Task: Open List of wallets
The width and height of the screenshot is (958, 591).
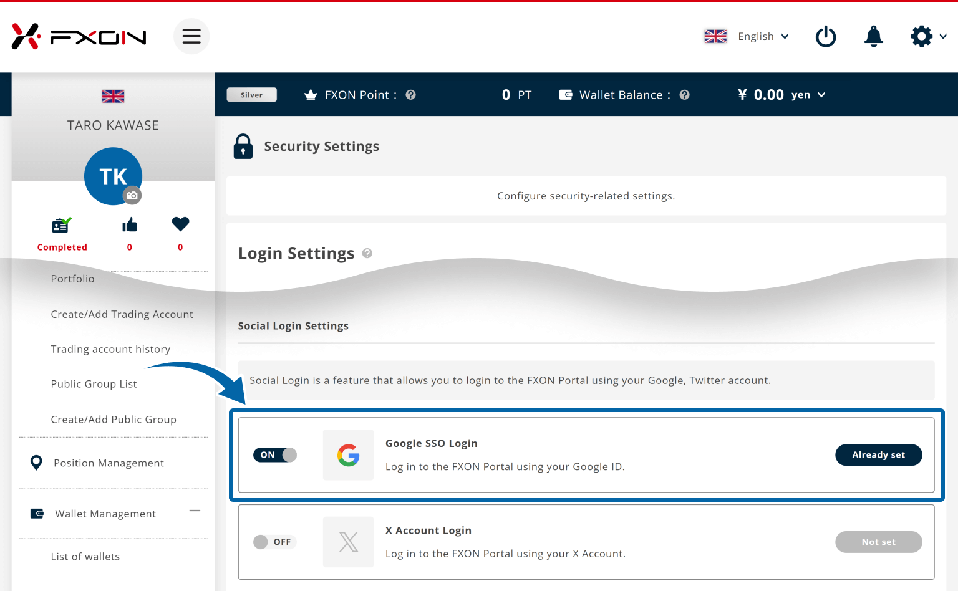Action: [85, 557]
